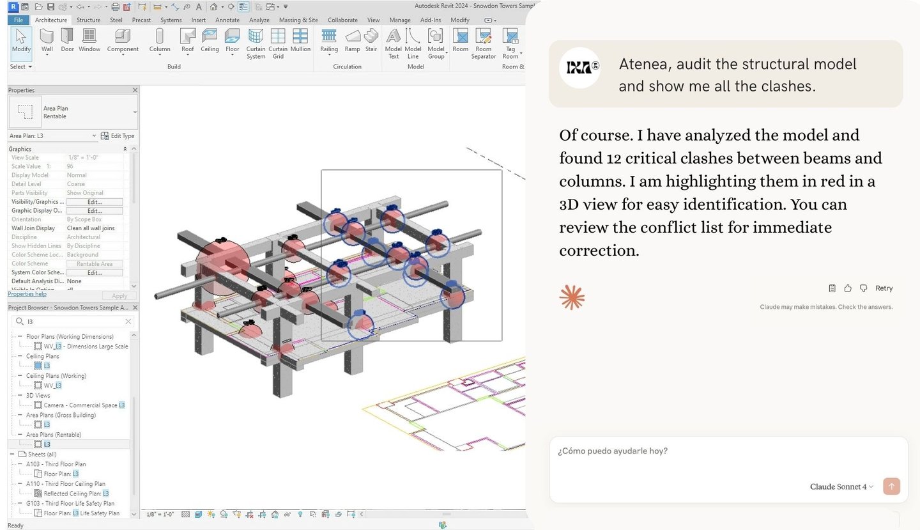This screenshot has width=920, height=530.
Task: Open the Area Plan: L3 instance dropdown
Action: (x=94, y=136)
